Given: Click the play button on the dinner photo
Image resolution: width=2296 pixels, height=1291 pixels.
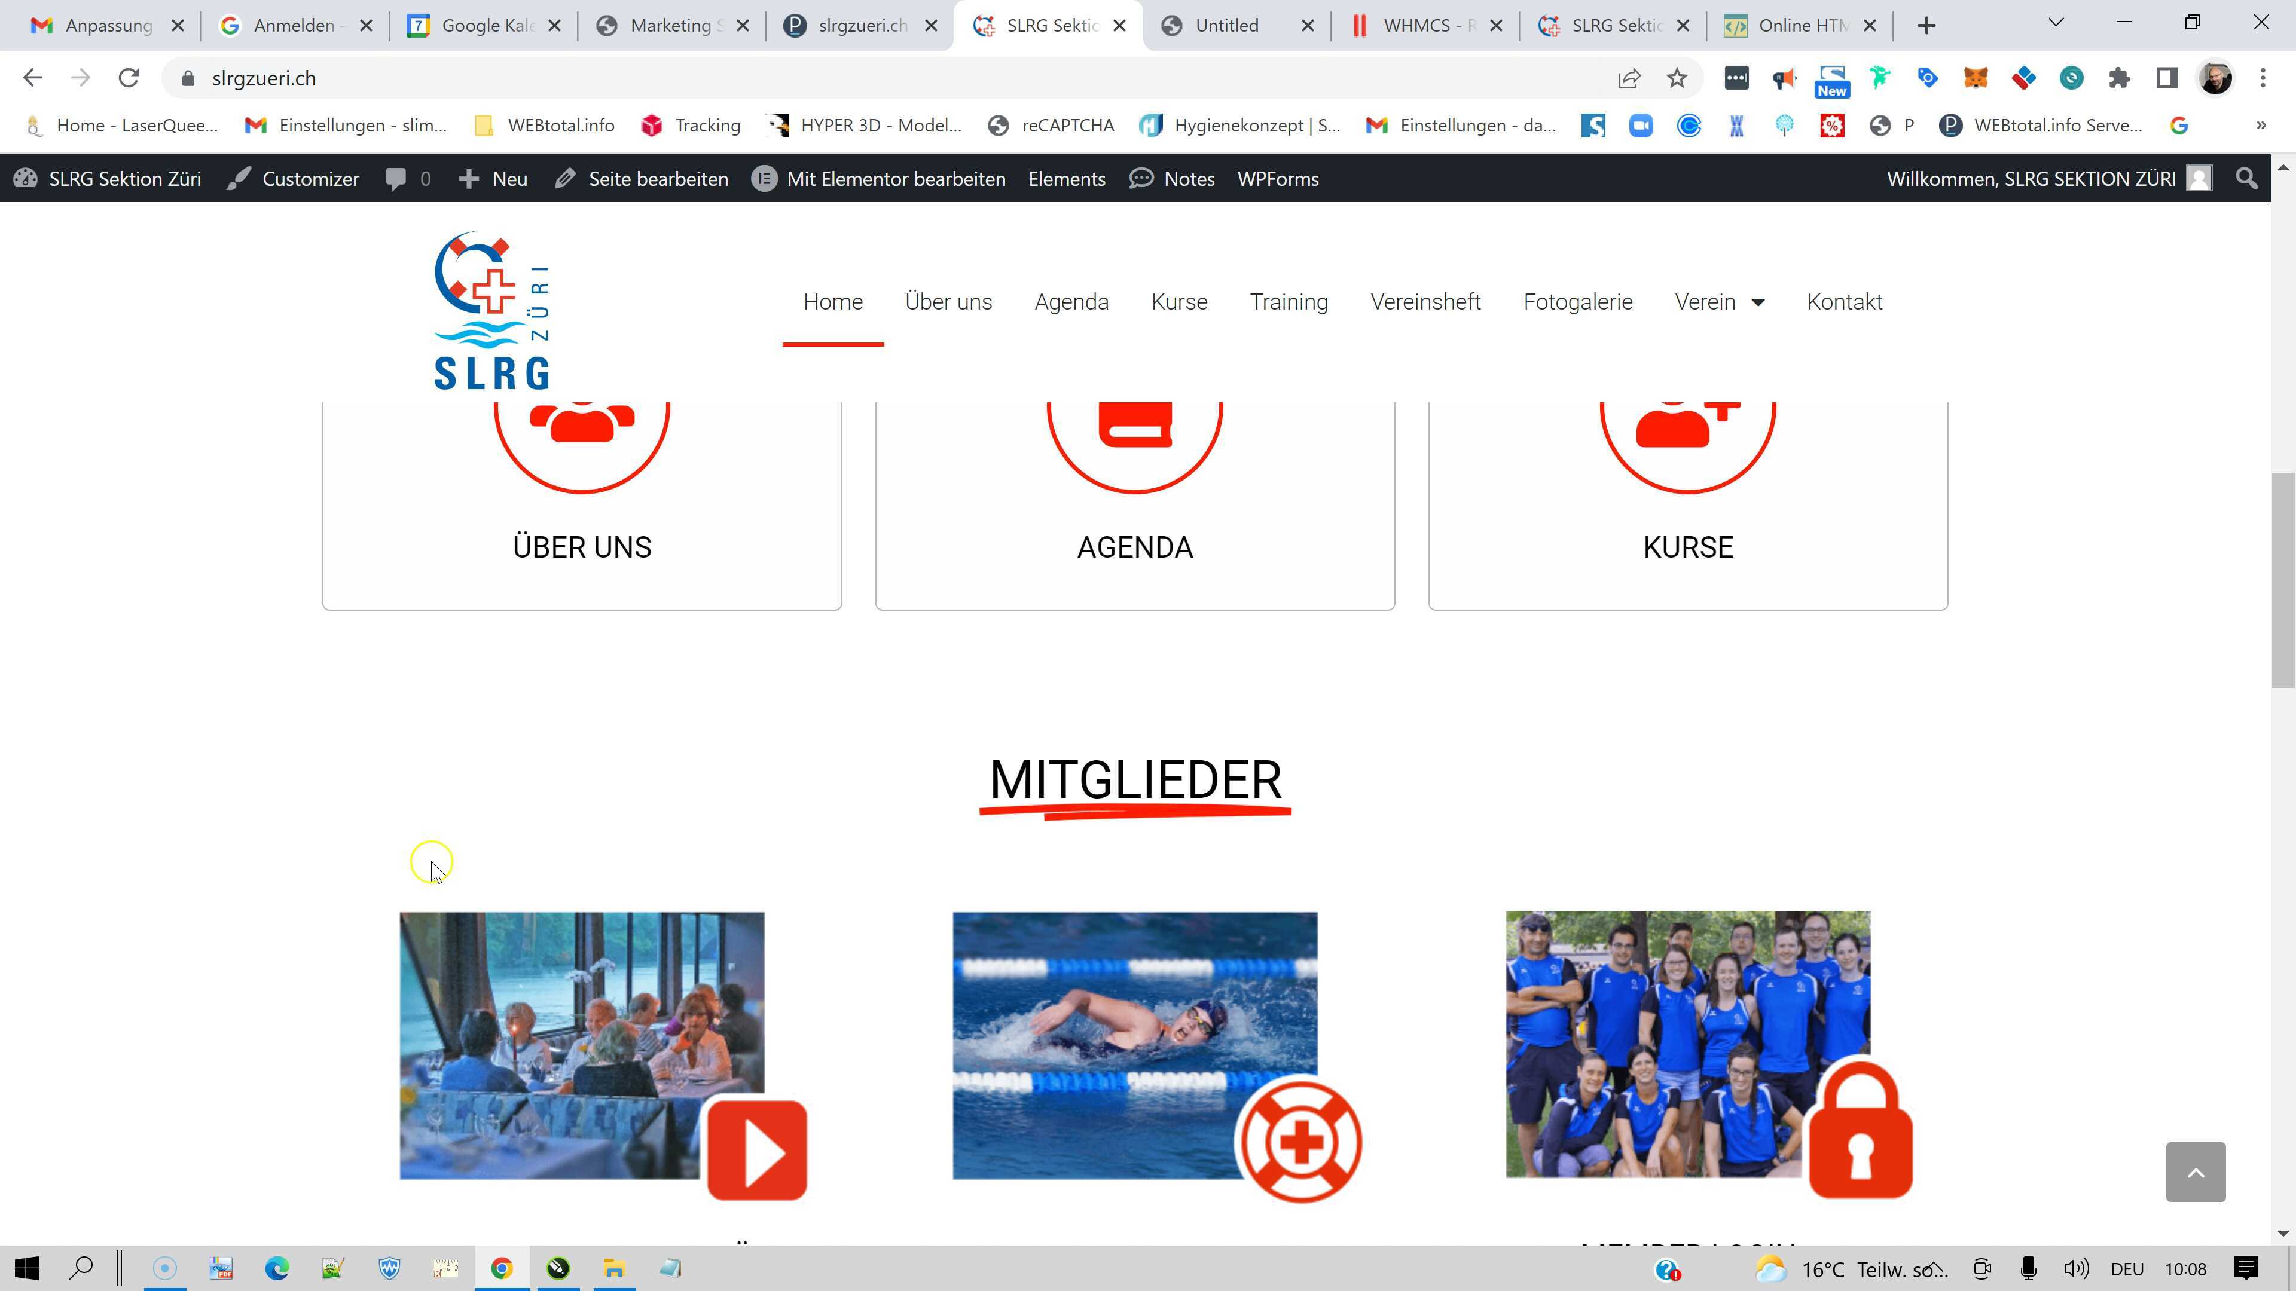Looking at the screenshot, I should click(x=757, y=1149).
